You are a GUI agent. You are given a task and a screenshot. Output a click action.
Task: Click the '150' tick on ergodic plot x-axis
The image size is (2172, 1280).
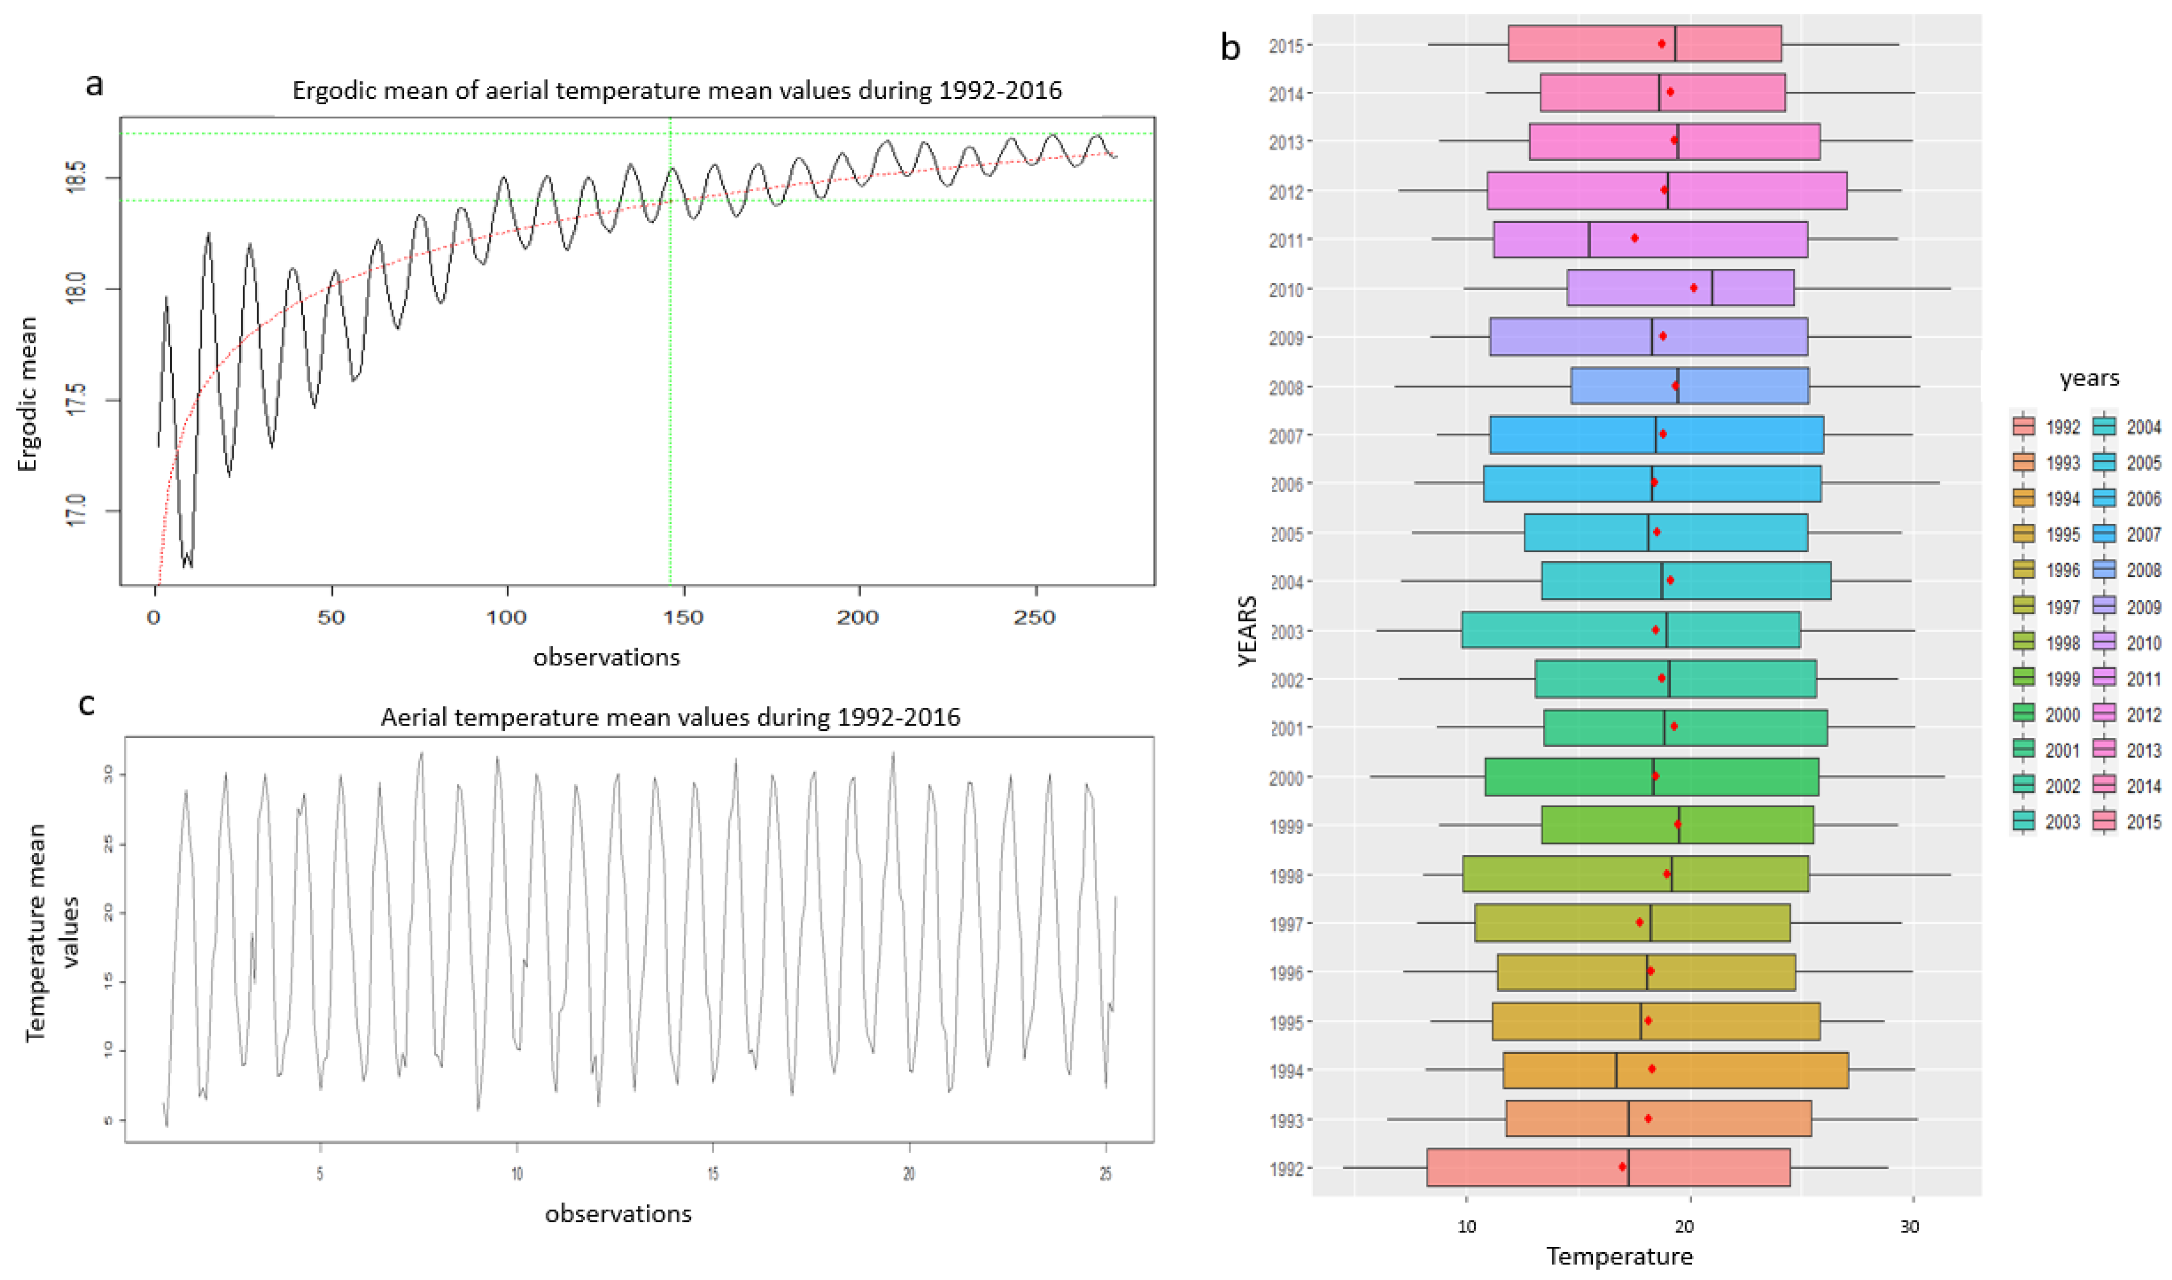click(x=683, y=618)
